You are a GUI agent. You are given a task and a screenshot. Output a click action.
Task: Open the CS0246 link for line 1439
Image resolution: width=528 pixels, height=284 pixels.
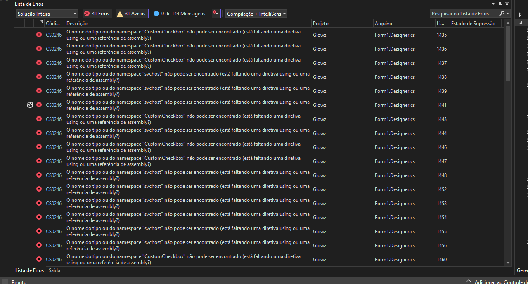click(54, 91)
